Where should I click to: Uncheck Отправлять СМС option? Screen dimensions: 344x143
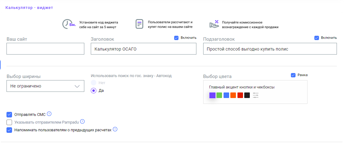pyautogui.click(x=9, y=115)
